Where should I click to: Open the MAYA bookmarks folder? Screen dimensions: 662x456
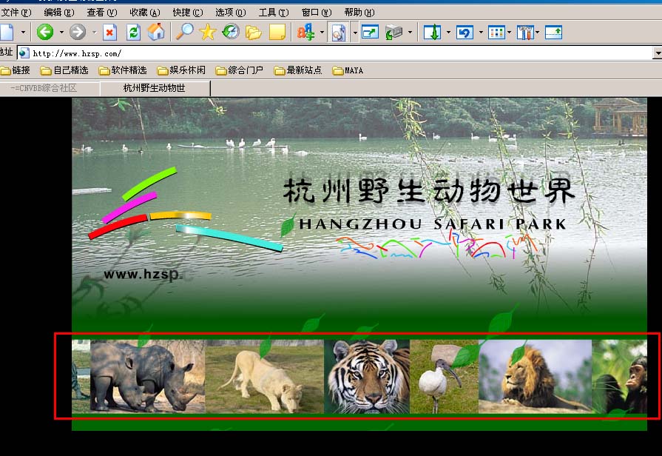pyautogui.click(x=348, y=70)
